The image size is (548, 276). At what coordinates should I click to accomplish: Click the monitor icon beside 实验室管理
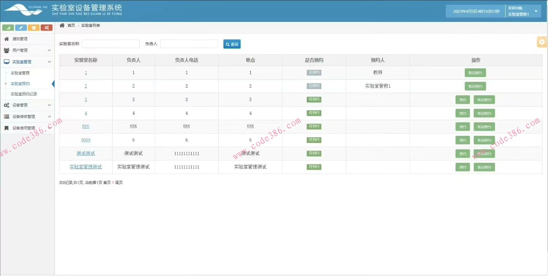coord(7,62)
